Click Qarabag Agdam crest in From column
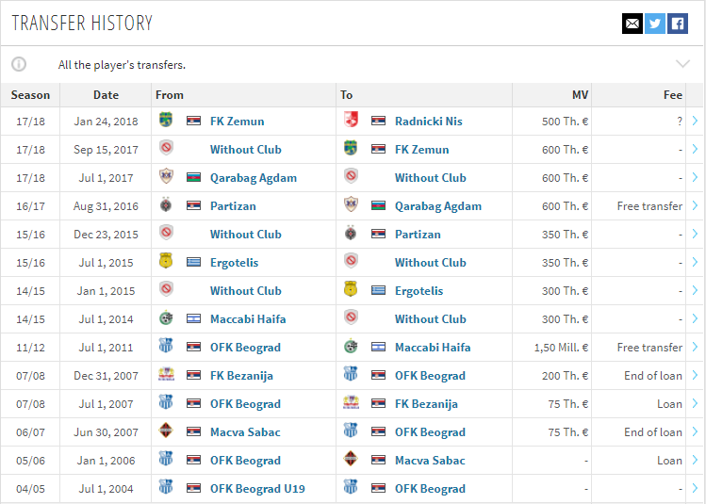Image resolution: width=706 pixels, height=504 pixels. point(166,176)
